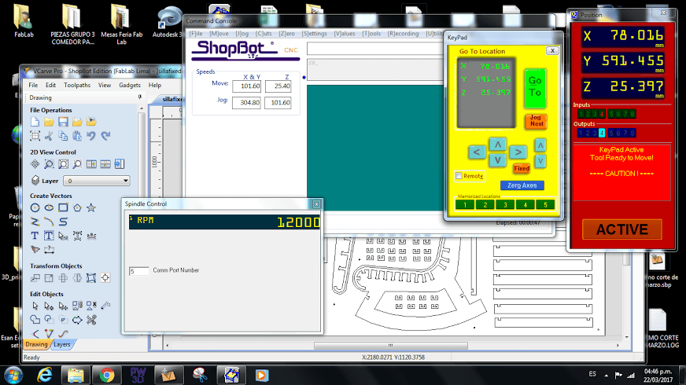
Task: Select the Pan view tool
Action: [35, 164]
